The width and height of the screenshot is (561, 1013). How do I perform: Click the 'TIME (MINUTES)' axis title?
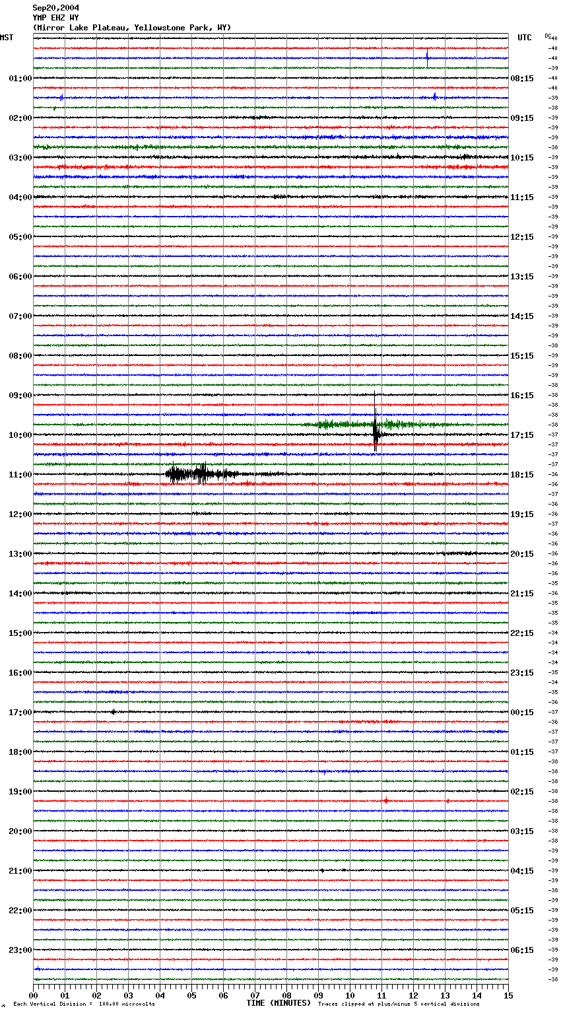tap(279, 1003)
